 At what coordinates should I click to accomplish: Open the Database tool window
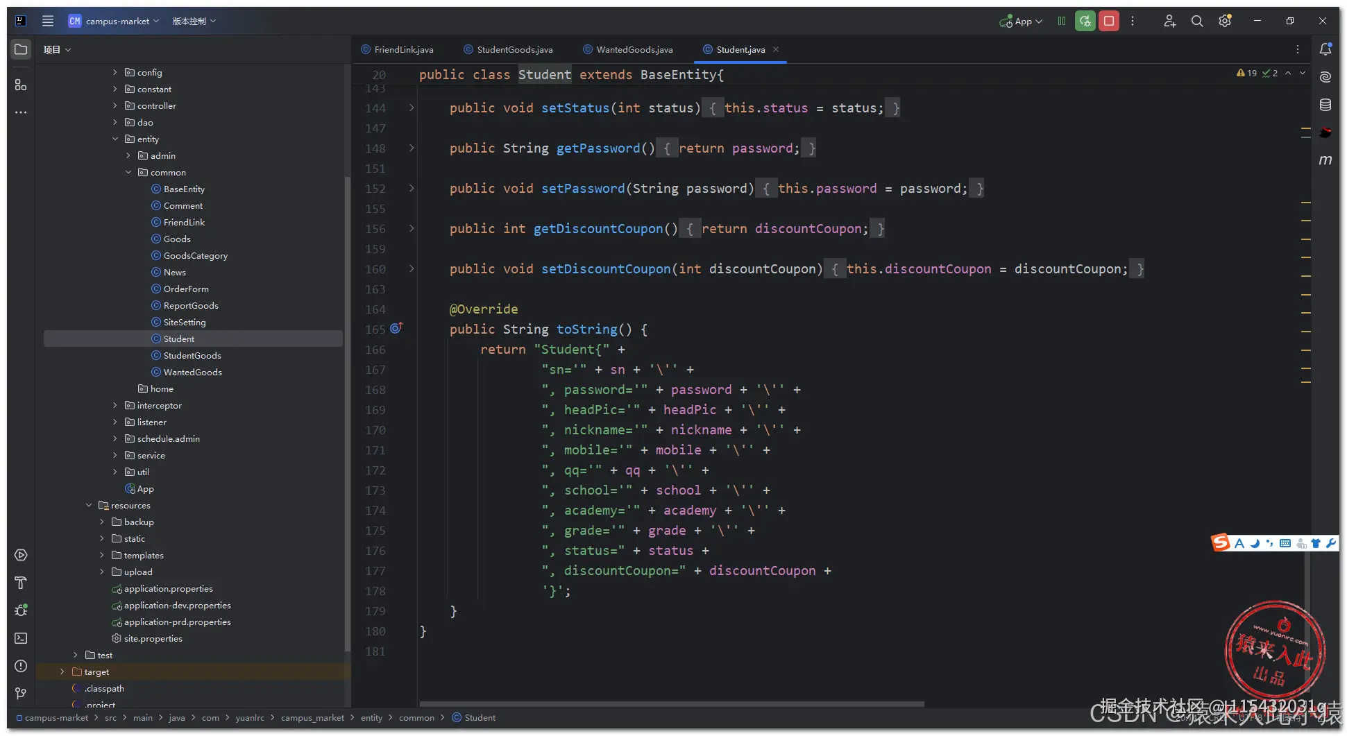1325,105
